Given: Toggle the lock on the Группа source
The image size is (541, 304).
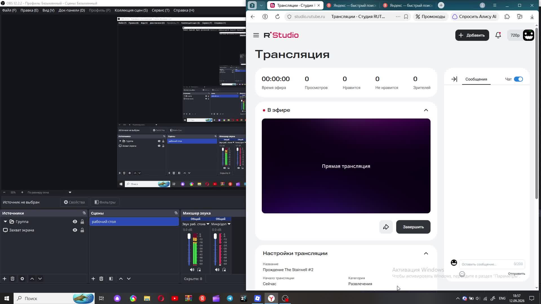Looking at the screenshot, I should [x=82, y=222].
